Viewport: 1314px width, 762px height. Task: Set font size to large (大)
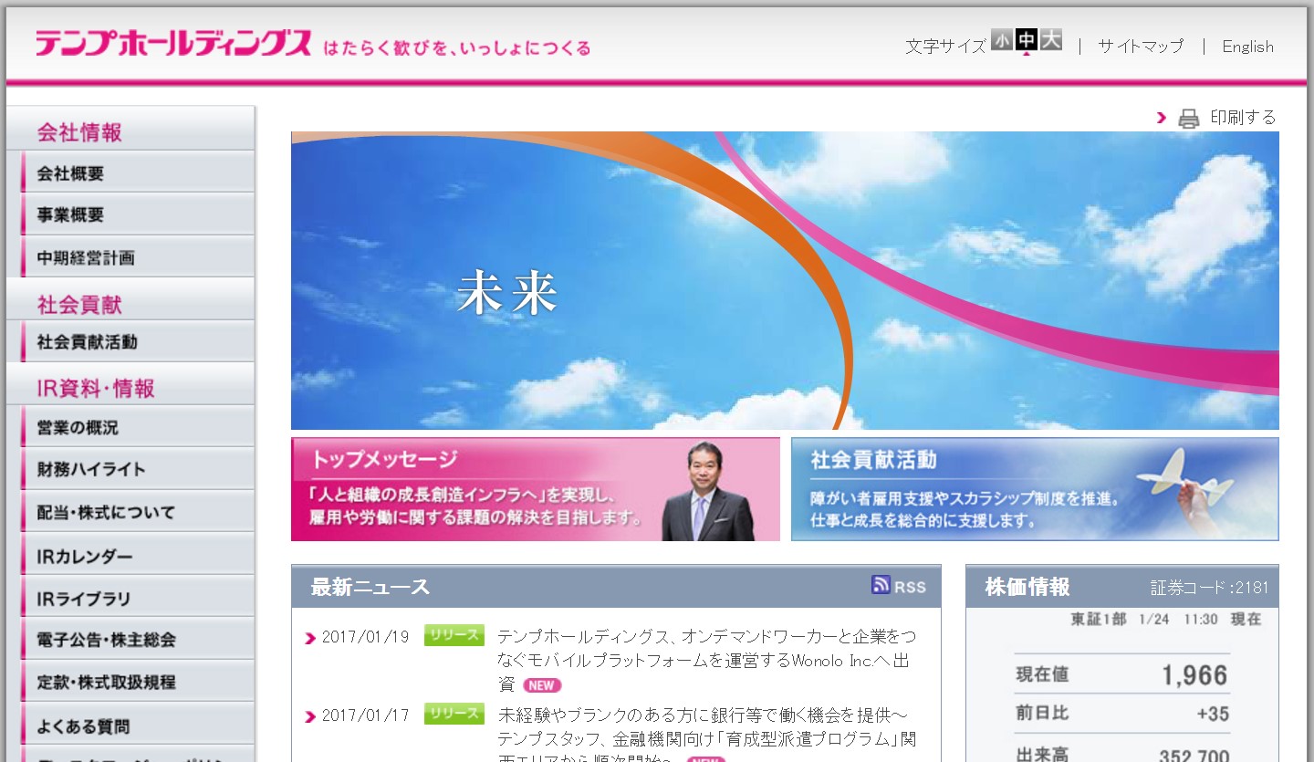1051,39
